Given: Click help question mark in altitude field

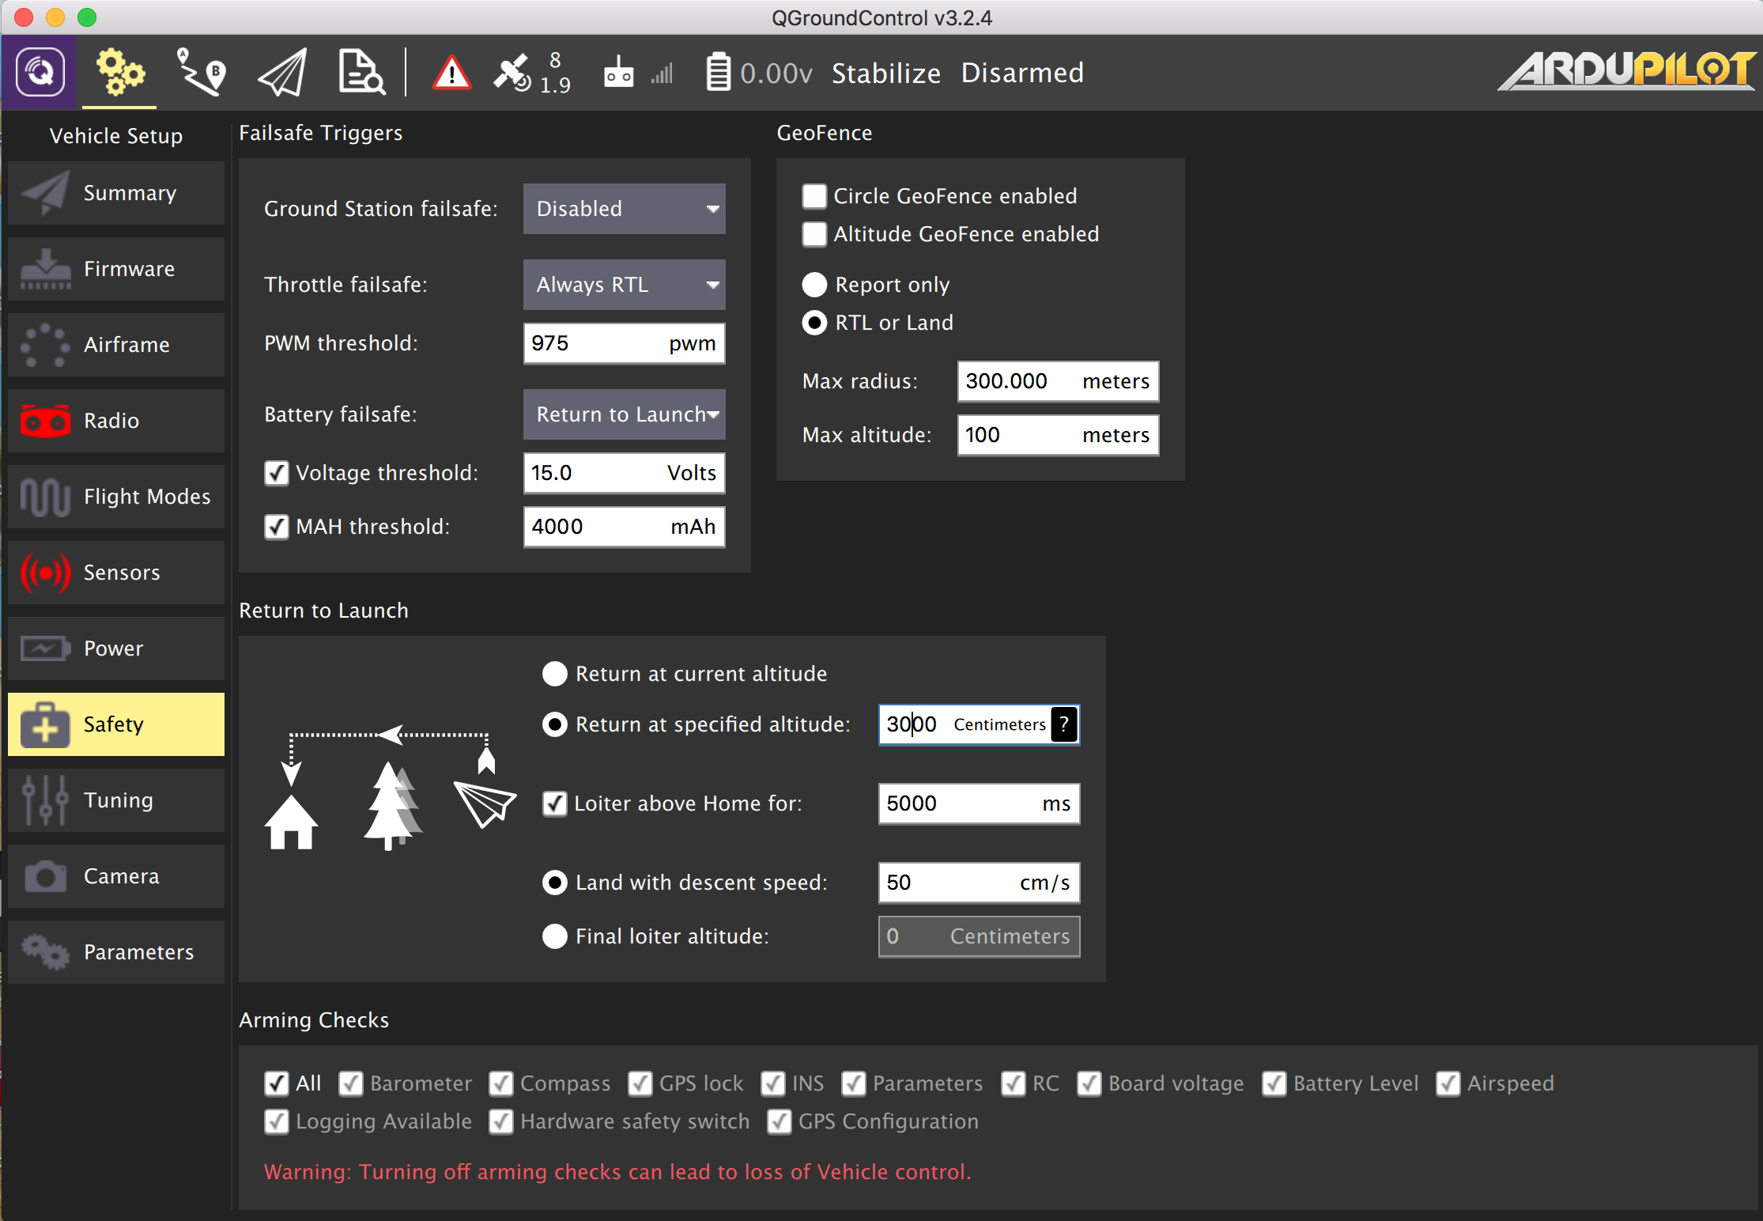Looking at the screenshot, I should click(x=1064, y=724).
